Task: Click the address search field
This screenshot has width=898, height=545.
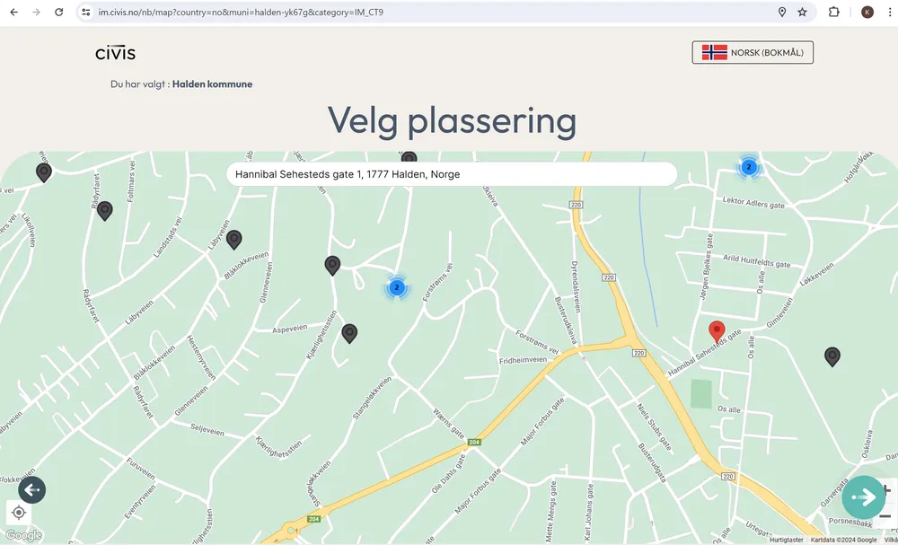Action: click(x=451, y=174)
